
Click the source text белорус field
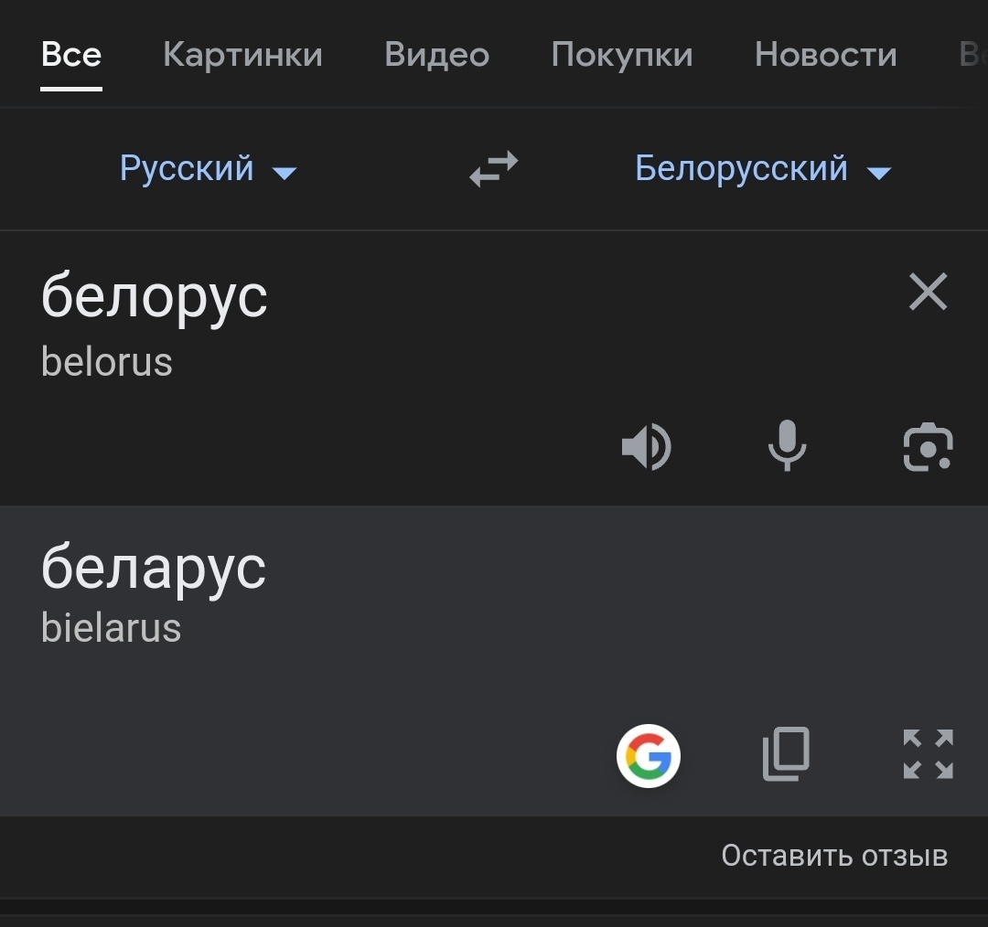pos(155,297)
